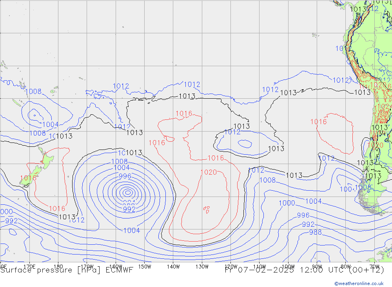Click the 992 label at the map's western edge
Viewport: 392px width, 287px height.
(x=11, y=221)
